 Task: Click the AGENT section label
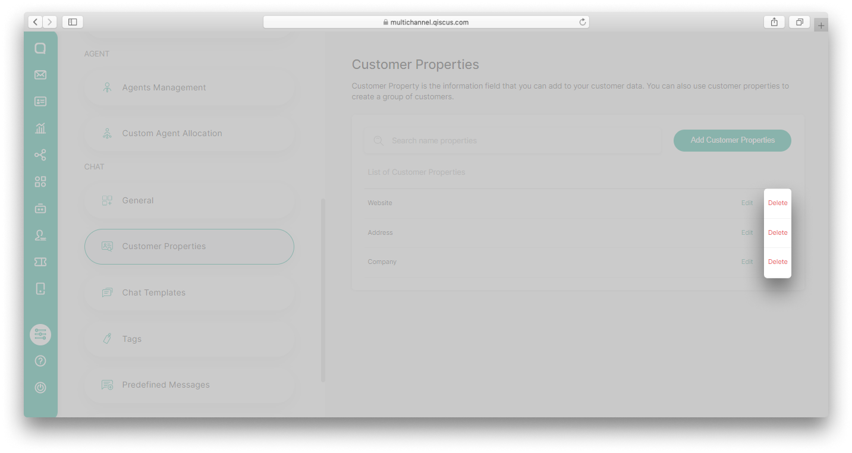[97, 54]
